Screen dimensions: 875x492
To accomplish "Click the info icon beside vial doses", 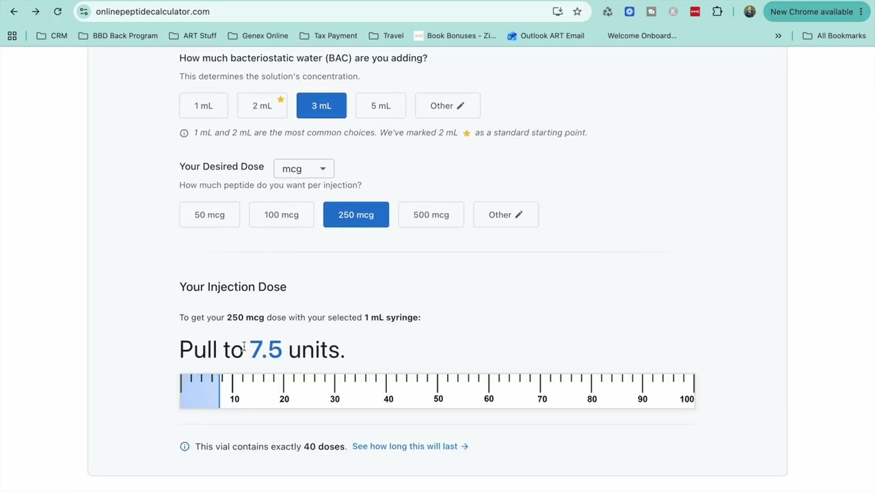I will coord(185,446).
